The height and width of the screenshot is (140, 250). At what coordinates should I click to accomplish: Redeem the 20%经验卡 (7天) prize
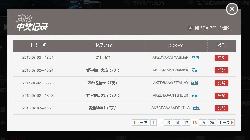pos(221,83)
